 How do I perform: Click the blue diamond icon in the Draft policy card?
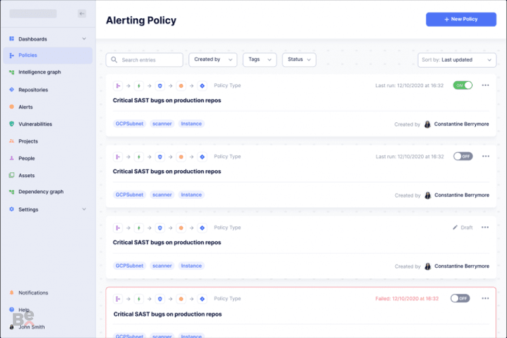[x=202, y=228]
